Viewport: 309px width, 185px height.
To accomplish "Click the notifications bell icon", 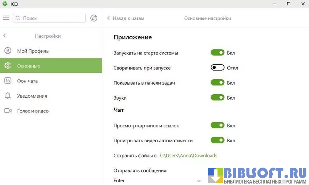I will pos(8,96).
